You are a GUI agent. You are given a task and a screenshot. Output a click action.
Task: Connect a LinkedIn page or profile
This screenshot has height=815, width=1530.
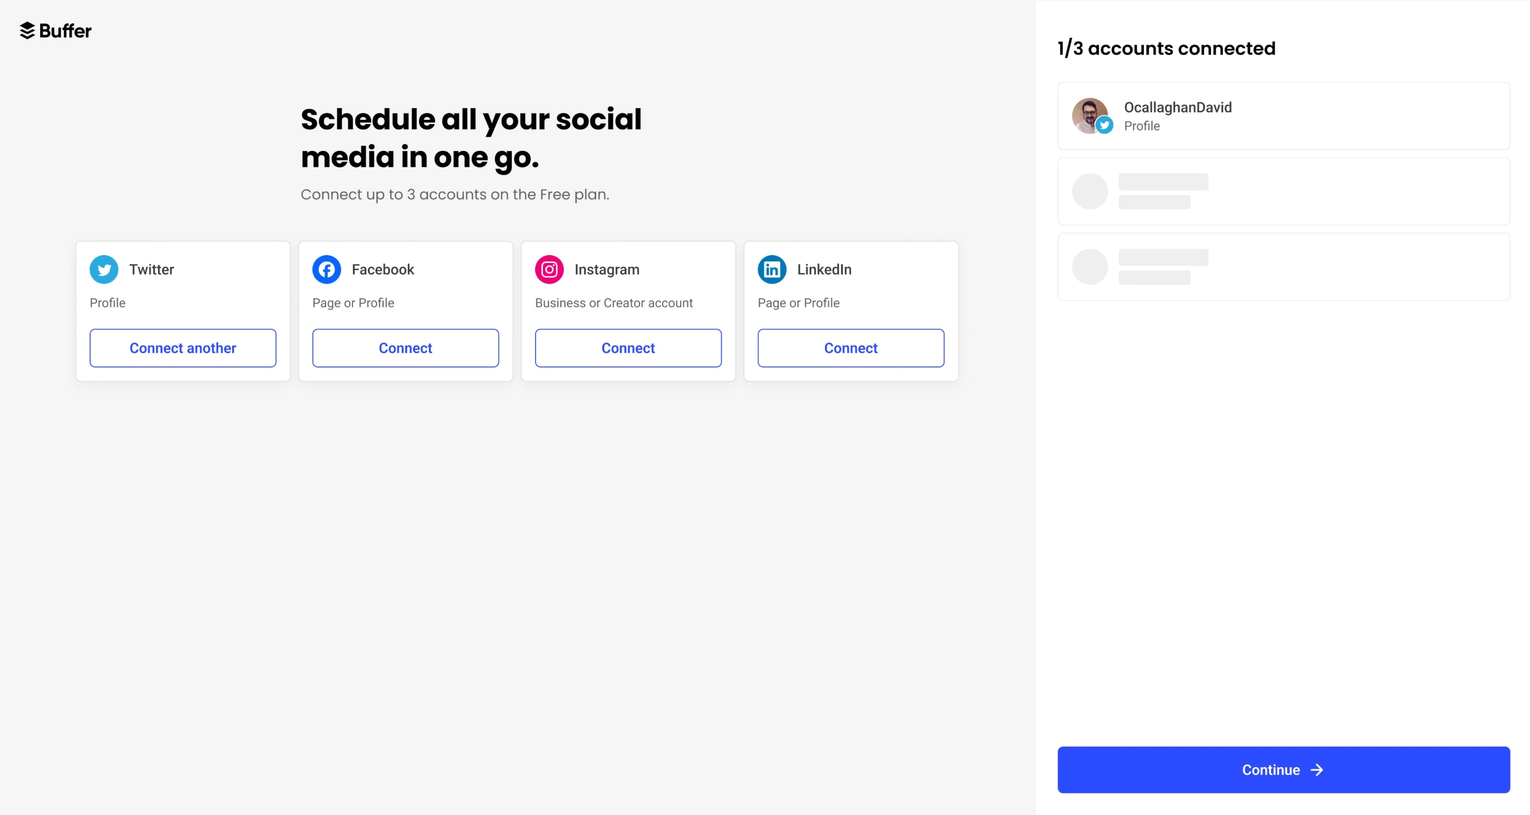tap(851, 348)
